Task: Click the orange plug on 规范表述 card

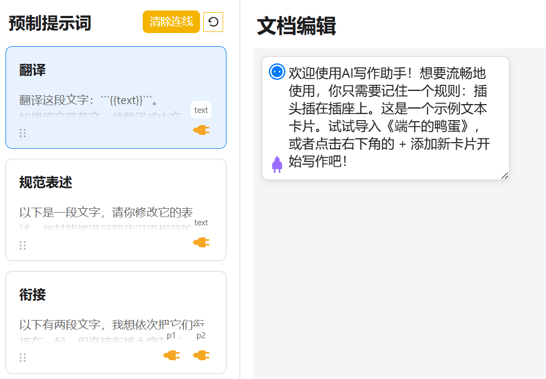Action: 201,242
